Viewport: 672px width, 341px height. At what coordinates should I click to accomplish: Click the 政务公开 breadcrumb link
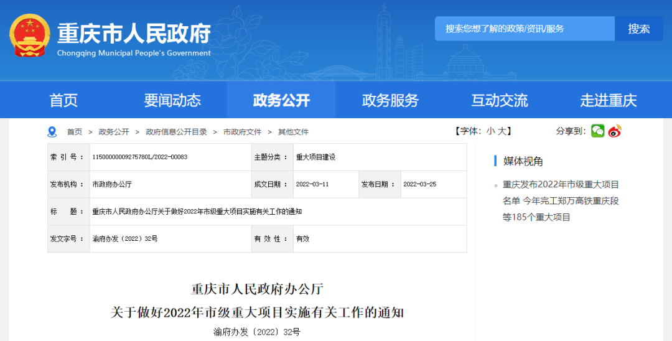114,132
